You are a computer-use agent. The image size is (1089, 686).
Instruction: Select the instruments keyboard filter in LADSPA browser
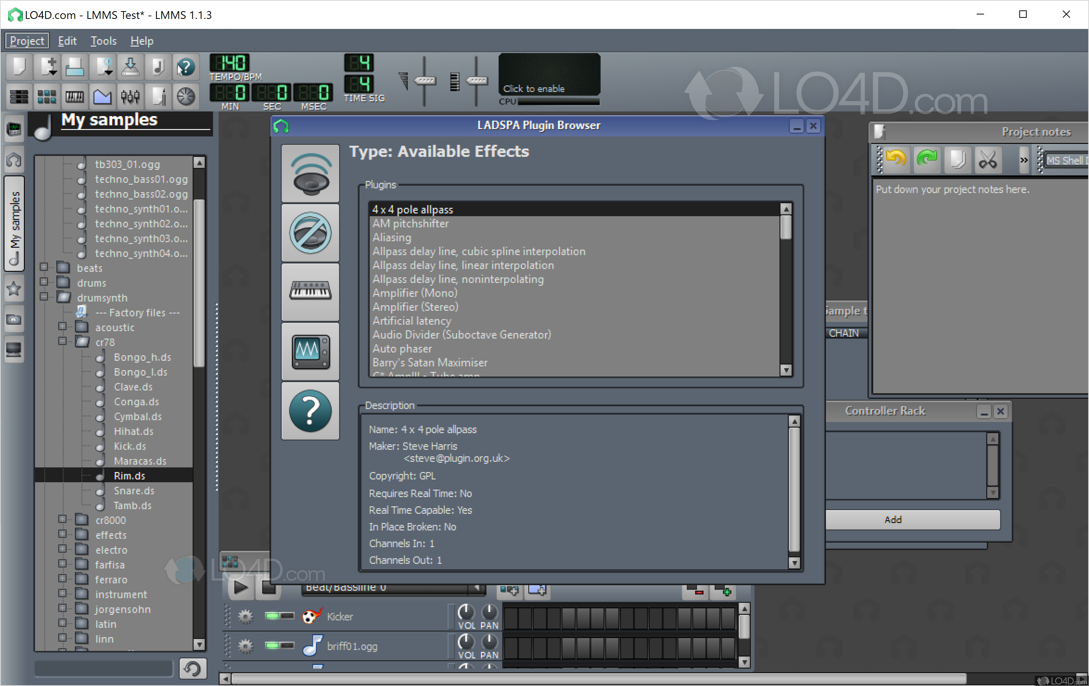point(310,292)
